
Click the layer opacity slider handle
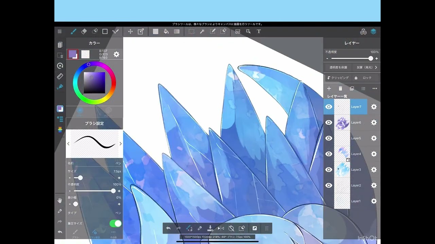371,58
